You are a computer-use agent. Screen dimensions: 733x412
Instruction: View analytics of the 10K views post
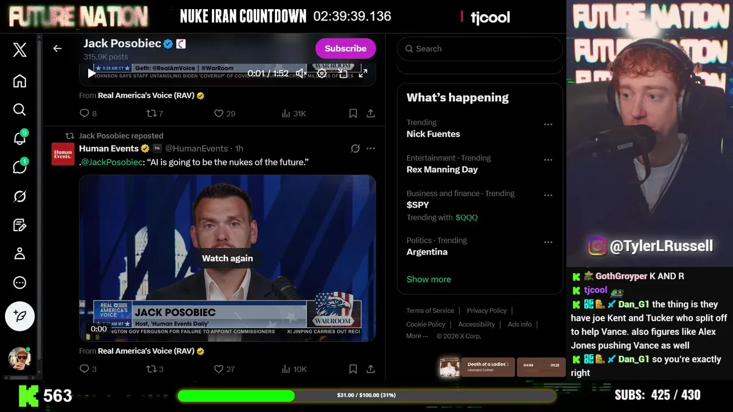pos(294,369)
